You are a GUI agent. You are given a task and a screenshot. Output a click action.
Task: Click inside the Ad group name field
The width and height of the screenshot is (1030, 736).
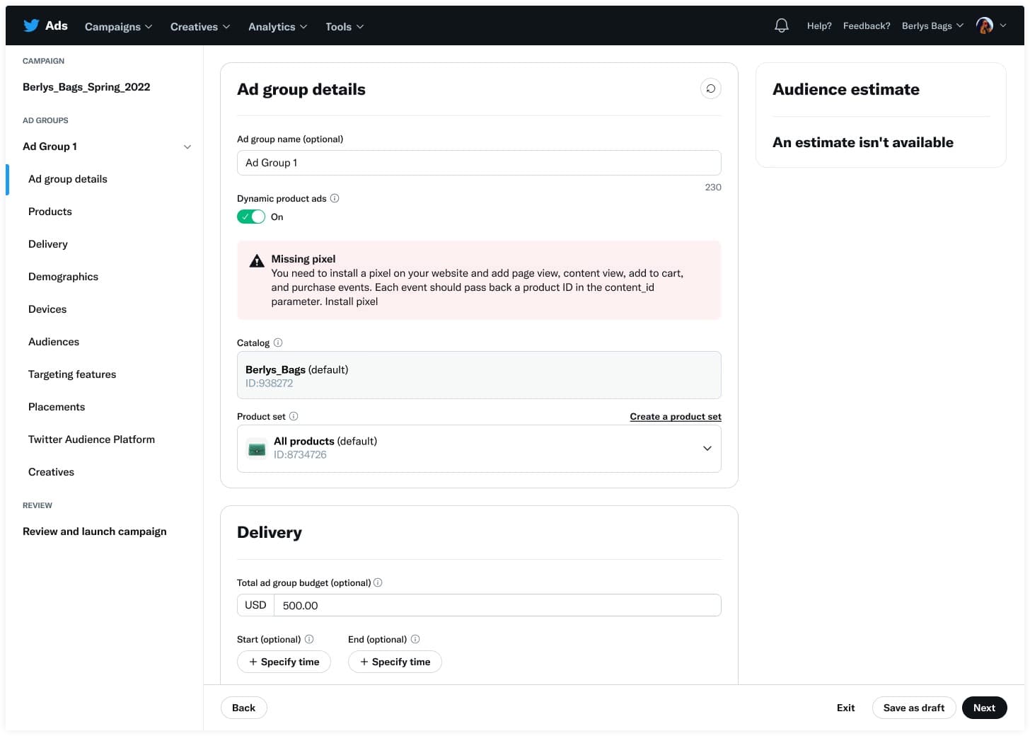[x=479, y=163]
